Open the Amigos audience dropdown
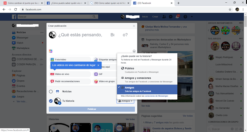Screen dimensions: 247x132 click(125, 101)
